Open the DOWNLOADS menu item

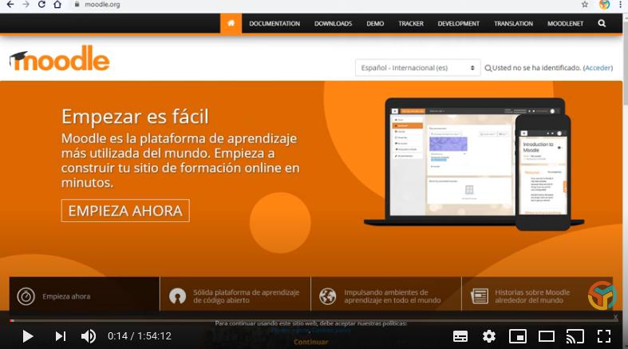point(333,23)
